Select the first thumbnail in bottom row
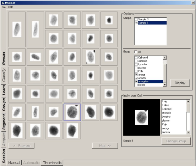The image size is (196, 166). tap(17, 131)
